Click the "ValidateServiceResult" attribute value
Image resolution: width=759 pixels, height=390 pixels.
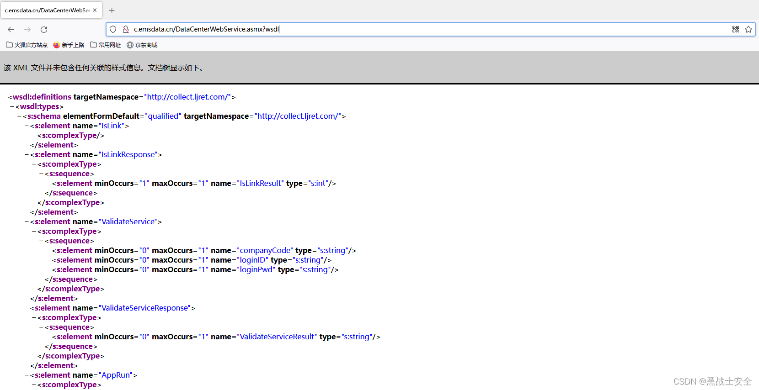(x=277, y=337)
